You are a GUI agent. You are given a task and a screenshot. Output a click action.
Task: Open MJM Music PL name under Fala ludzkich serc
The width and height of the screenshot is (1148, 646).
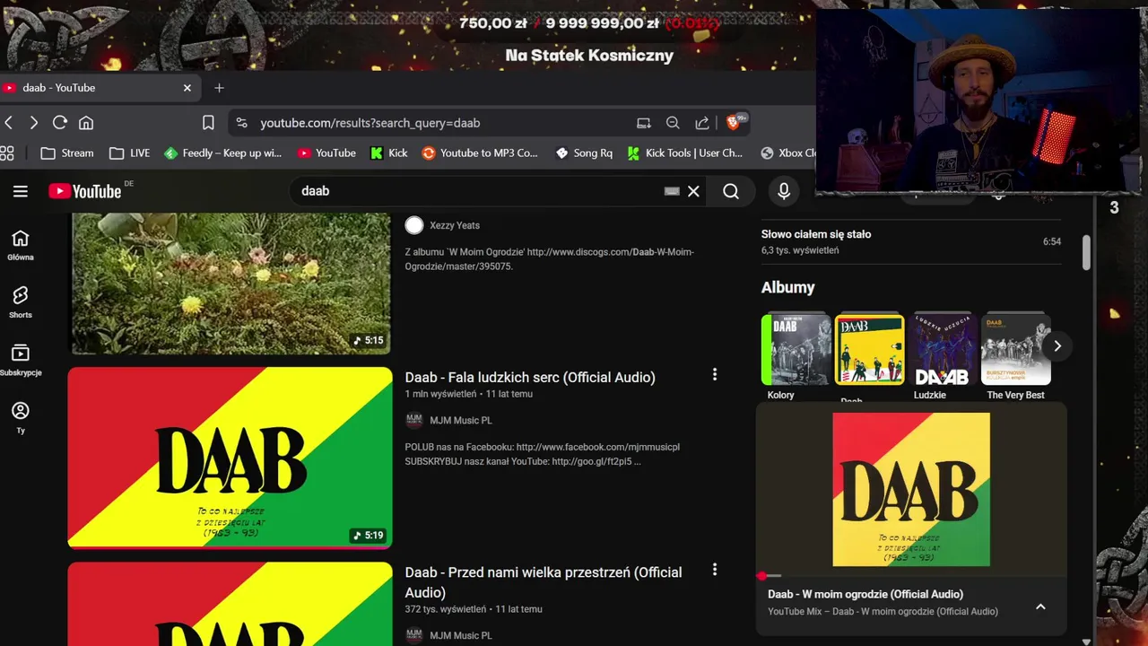pyautogui.click(x=461, y=420)
